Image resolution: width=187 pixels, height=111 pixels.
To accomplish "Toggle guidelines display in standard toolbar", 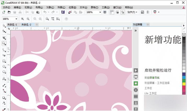I will (122, 12).
